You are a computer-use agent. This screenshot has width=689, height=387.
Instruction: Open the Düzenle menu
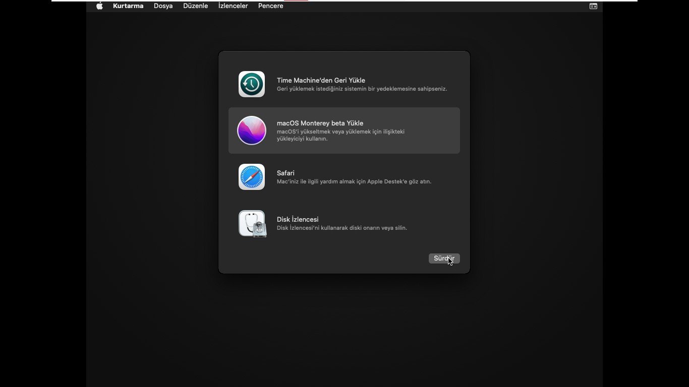pyautogui.click(x=196, y=6)
